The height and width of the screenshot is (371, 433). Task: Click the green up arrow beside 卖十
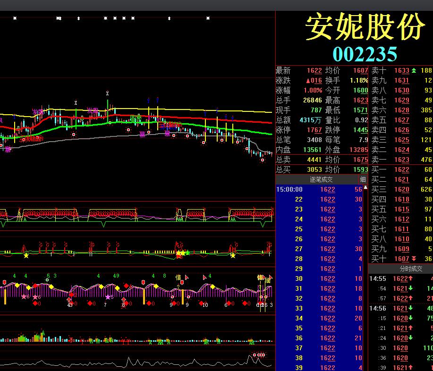[x=414, y=71]
